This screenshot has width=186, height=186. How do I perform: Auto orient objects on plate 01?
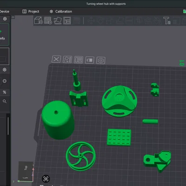(x=67, y=60)
